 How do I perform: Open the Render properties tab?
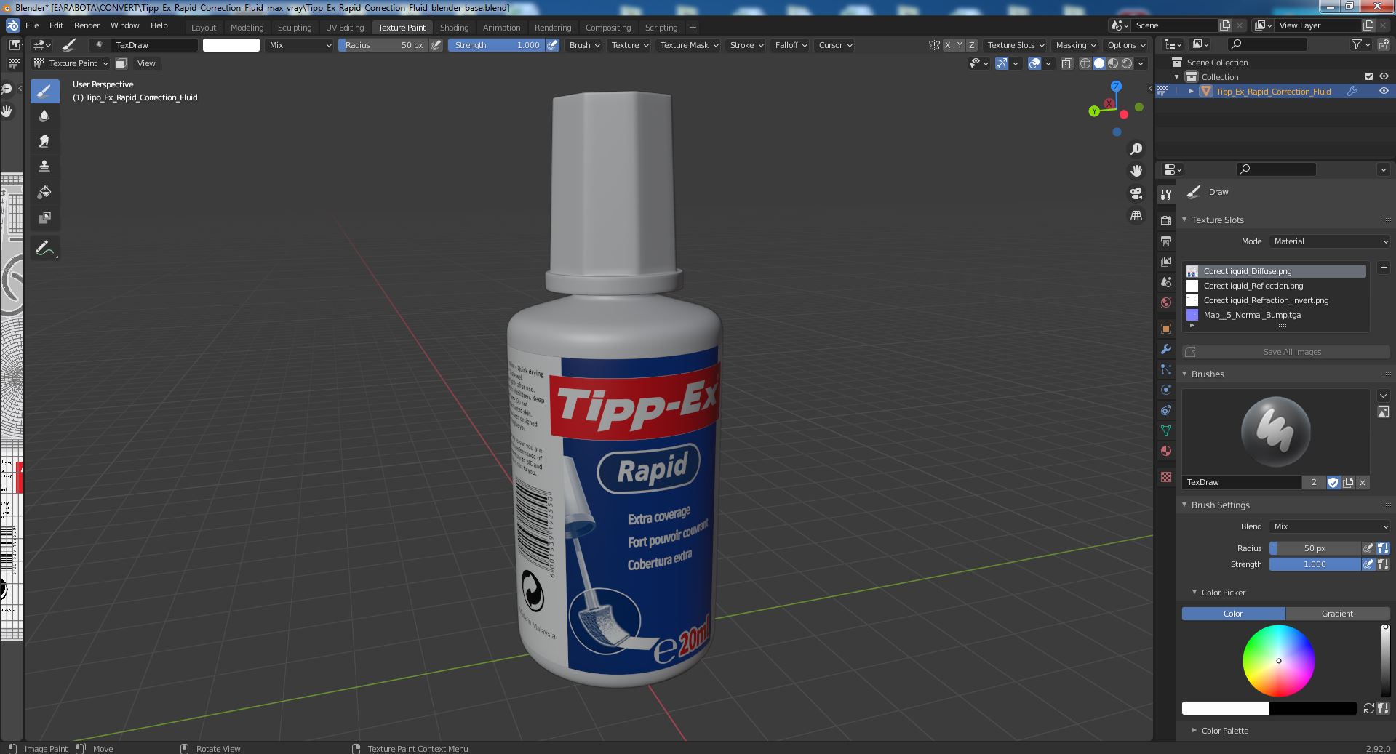tap(1166, 220)
